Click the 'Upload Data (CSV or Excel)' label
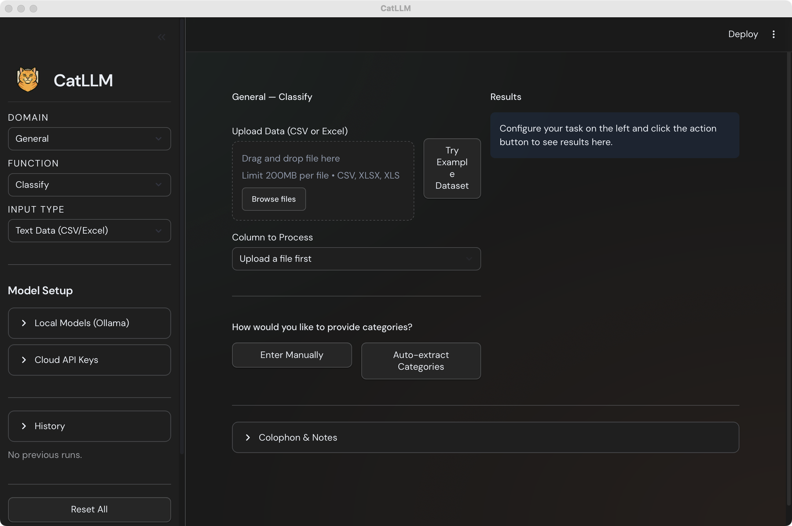The height and width of the screenshot is (526, 792). [290, 131]
